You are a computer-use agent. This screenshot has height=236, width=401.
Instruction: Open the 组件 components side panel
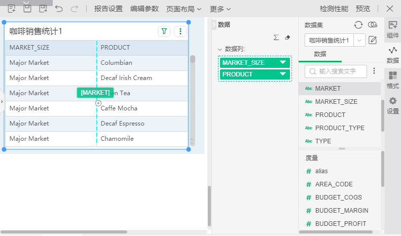point(392,29)
